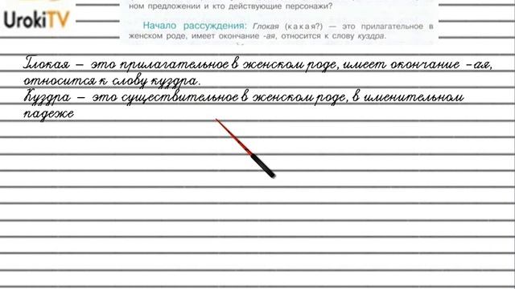Click the handwritten word 'существительное'

179,98
